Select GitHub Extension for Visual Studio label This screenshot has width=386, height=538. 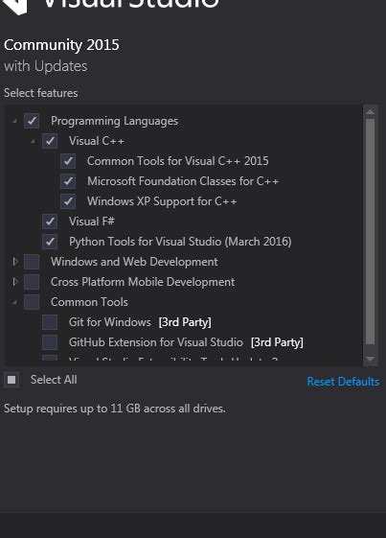(x=155, y=342)
